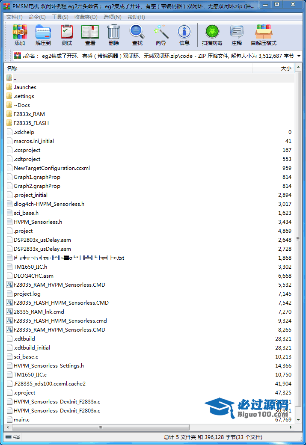Click the SFX (自解压格式) toolbar icon
This screenshot has height=445, width=306.
[264, 32]
